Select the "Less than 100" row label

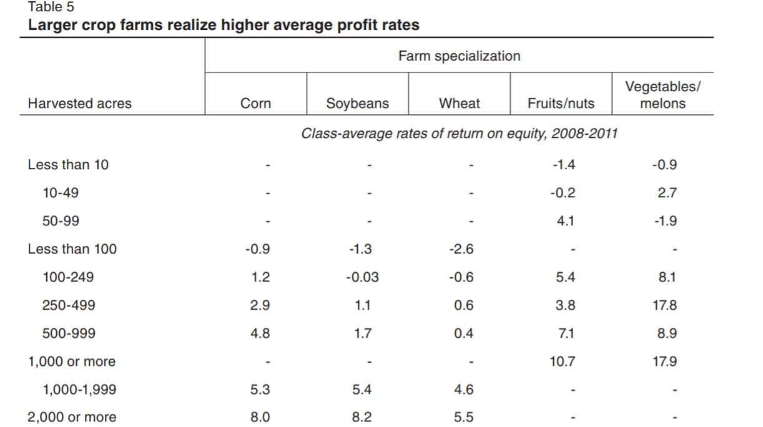72,249
